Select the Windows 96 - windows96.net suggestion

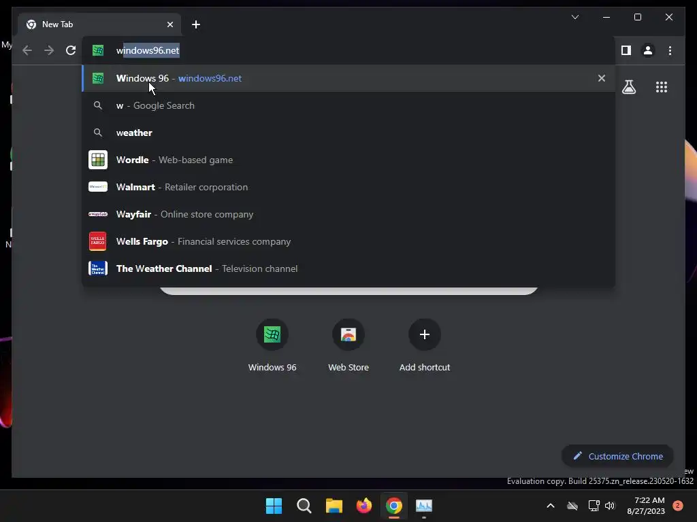(x=348, y=78)
